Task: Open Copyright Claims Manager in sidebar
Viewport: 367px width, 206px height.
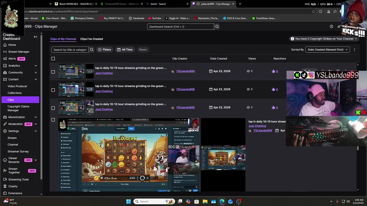Action: [x=18, y=108]
